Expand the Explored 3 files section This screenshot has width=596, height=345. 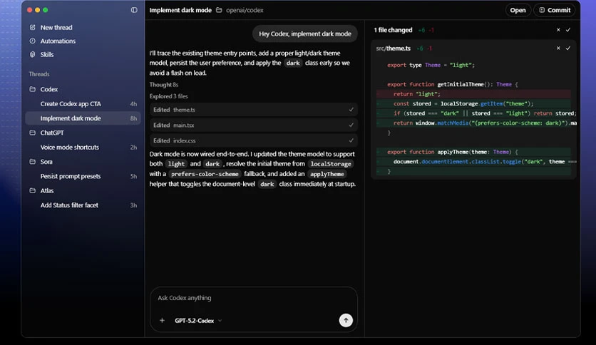pyautogui.click(x=168, y=96)
